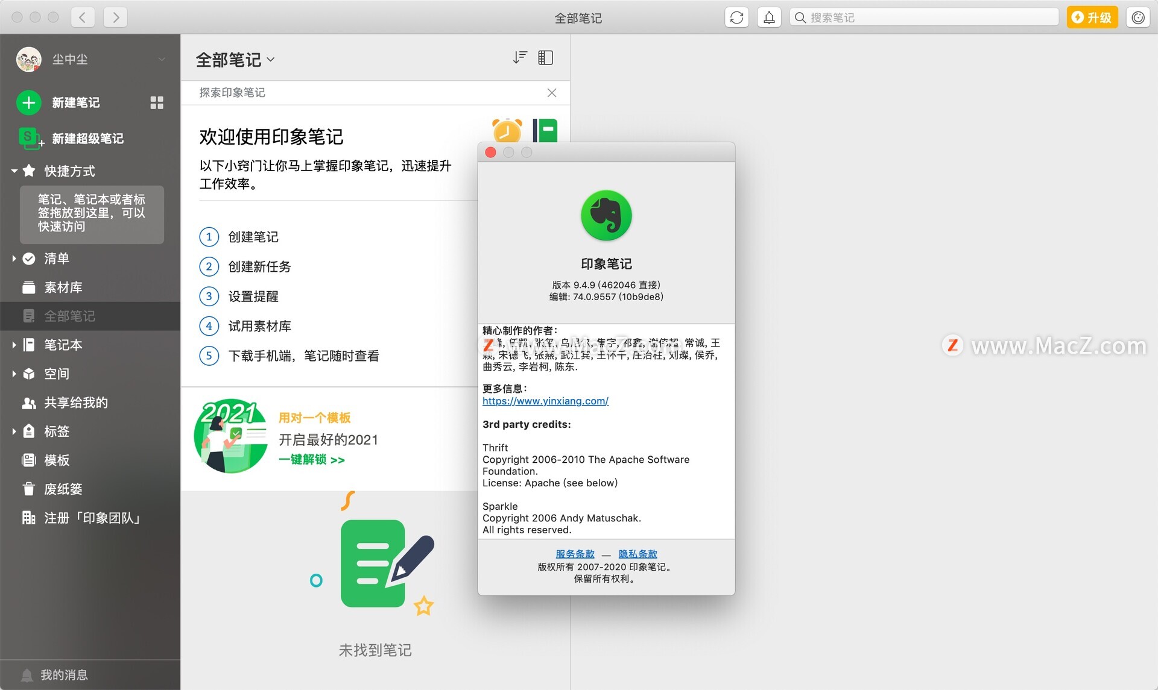Screen dimensions: 1158x690
Task: Close the 探索印象笔记 panel
Action: click(x=552, y=93)
